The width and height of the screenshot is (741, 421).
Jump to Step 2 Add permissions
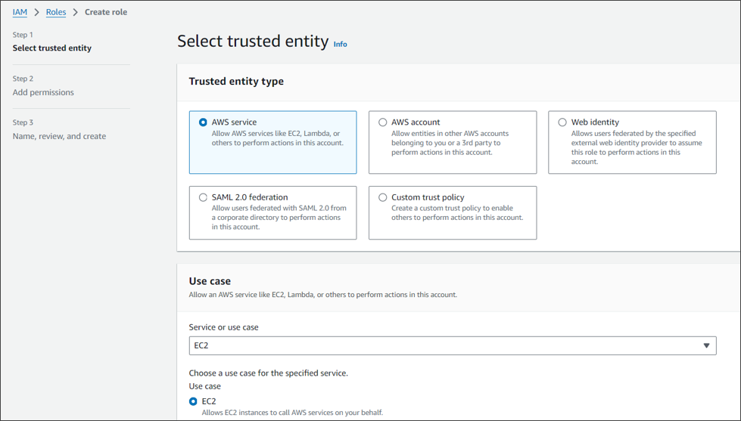pyautogui.click(x=43, y=92)
